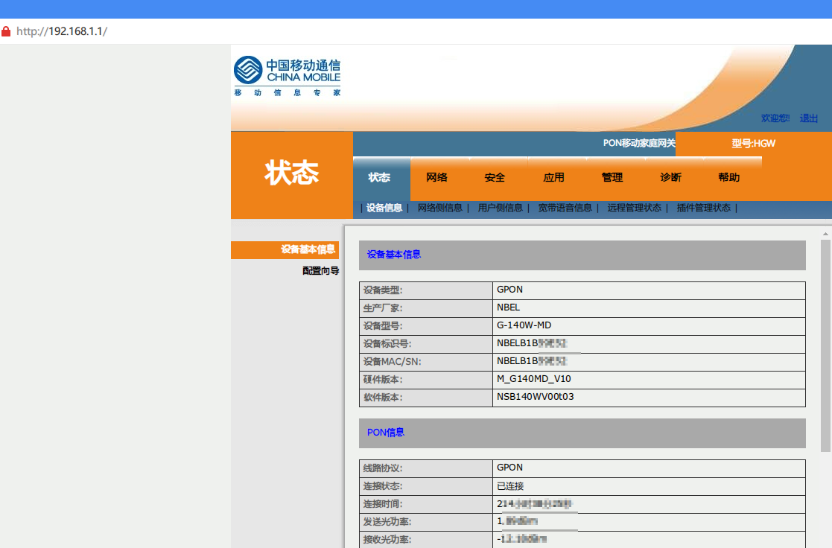Select the 应用 tab
Viewport: 832px width, 548px height.
click(x=553, y=177)
